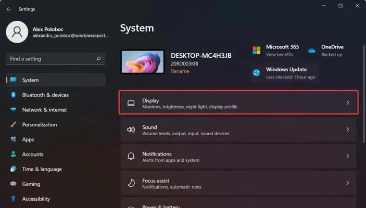366x208 pixels.
Task: Click the OneDrive cloud icon
Action: click(312, 50)
